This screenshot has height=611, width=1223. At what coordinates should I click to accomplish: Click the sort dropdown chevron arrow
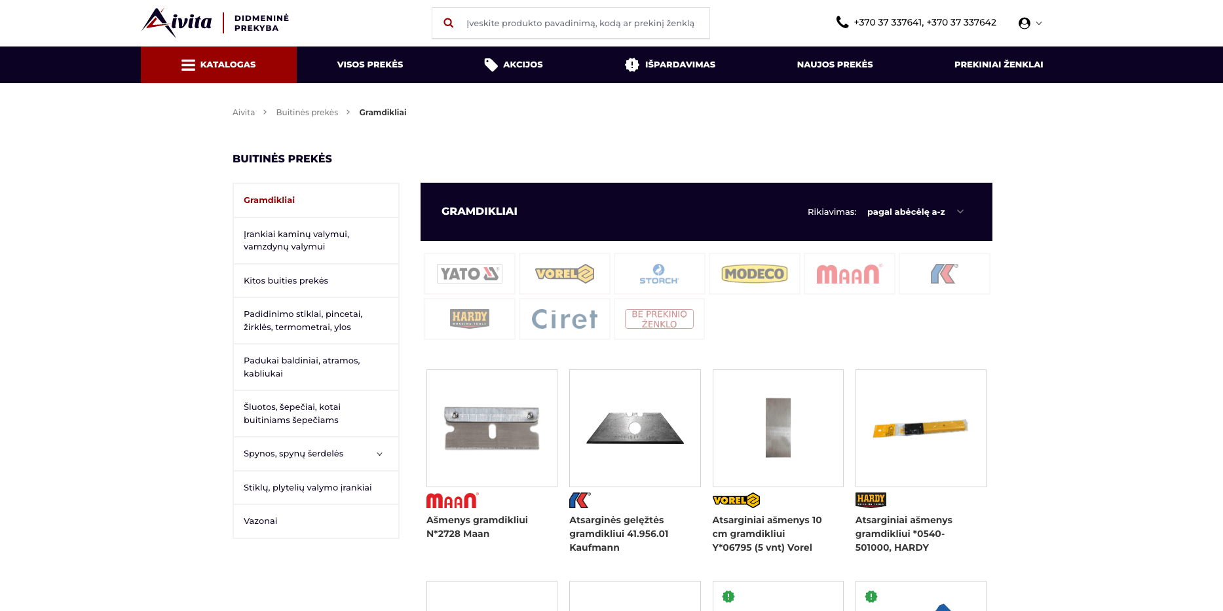[x=960, y=212]
